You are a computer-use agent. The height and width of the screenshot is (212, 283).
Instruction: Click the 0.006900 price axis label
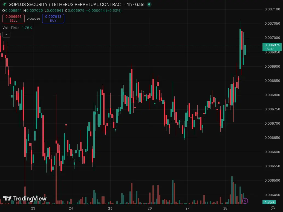point(272,67)
